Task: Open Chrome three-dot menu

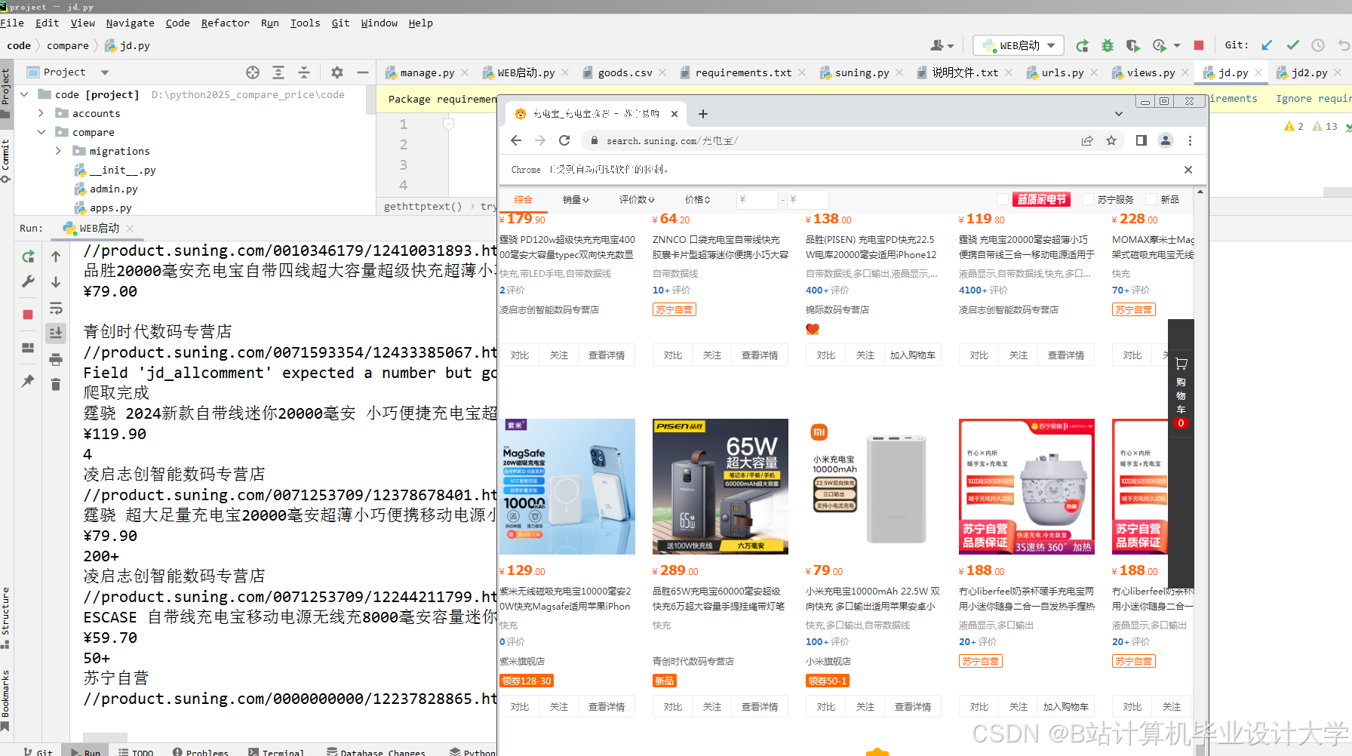Action: click(1190, 140)
